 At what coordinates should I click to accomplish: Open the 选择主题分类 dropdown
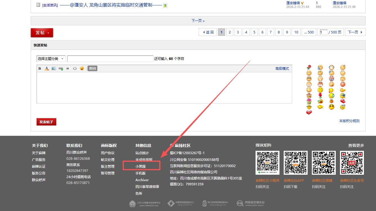[x=51, y=59]
